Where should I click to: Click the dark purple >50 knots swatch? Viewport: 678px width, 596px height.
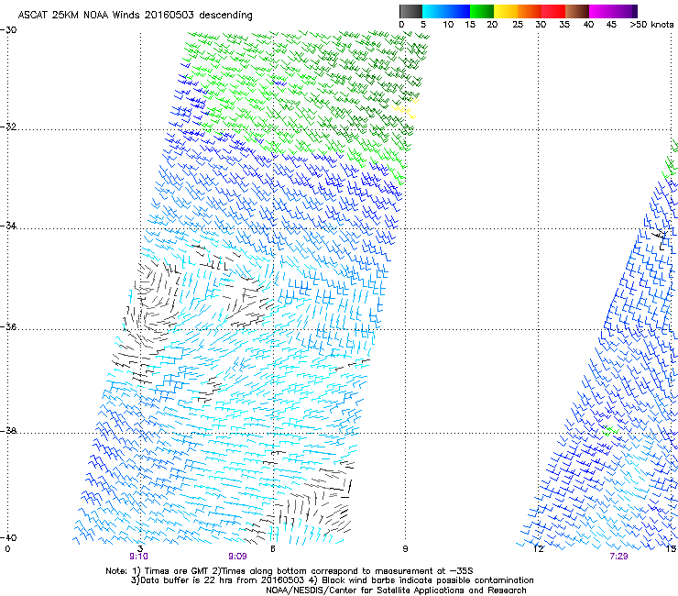click(x=635, y=11)
